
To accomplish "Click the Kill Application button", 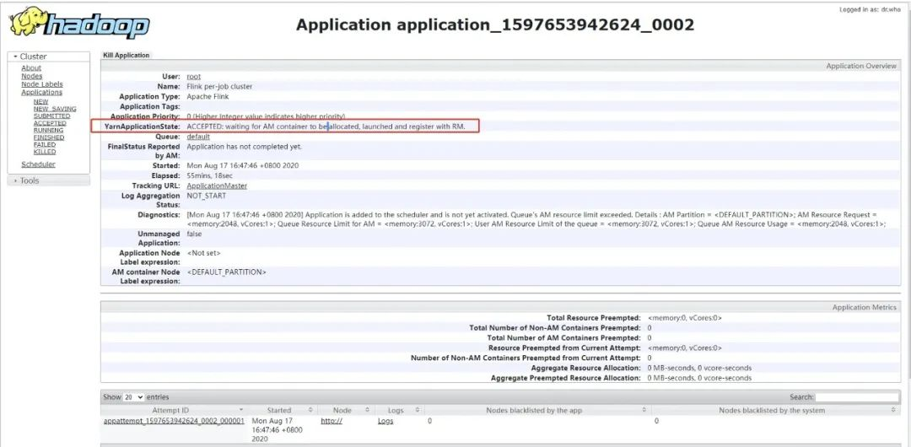I will (126, 55).
